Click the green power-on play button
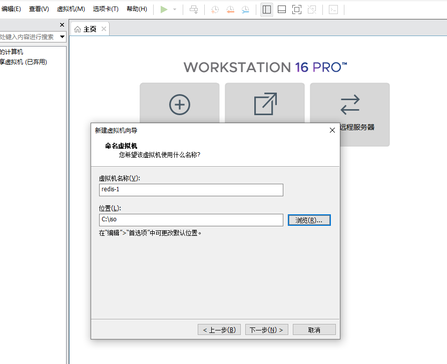 [164, 10]
